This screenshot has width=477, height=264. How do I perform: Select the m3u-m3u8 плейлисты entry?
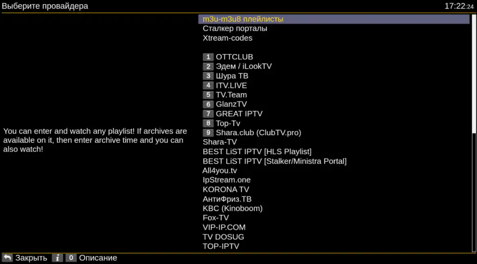pyautogui.click(x=334, y=19)
